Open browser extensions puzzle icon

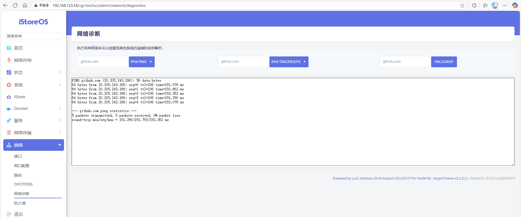(x=474, y=5)
